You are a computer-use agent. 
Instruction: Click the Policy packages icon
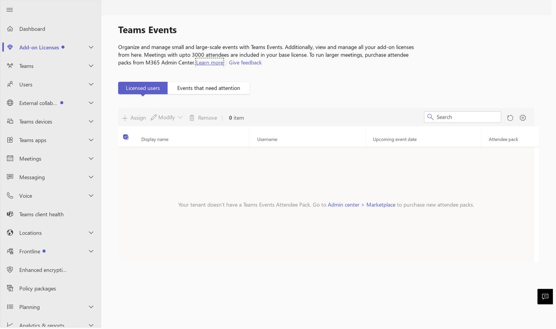click(10, 288)
